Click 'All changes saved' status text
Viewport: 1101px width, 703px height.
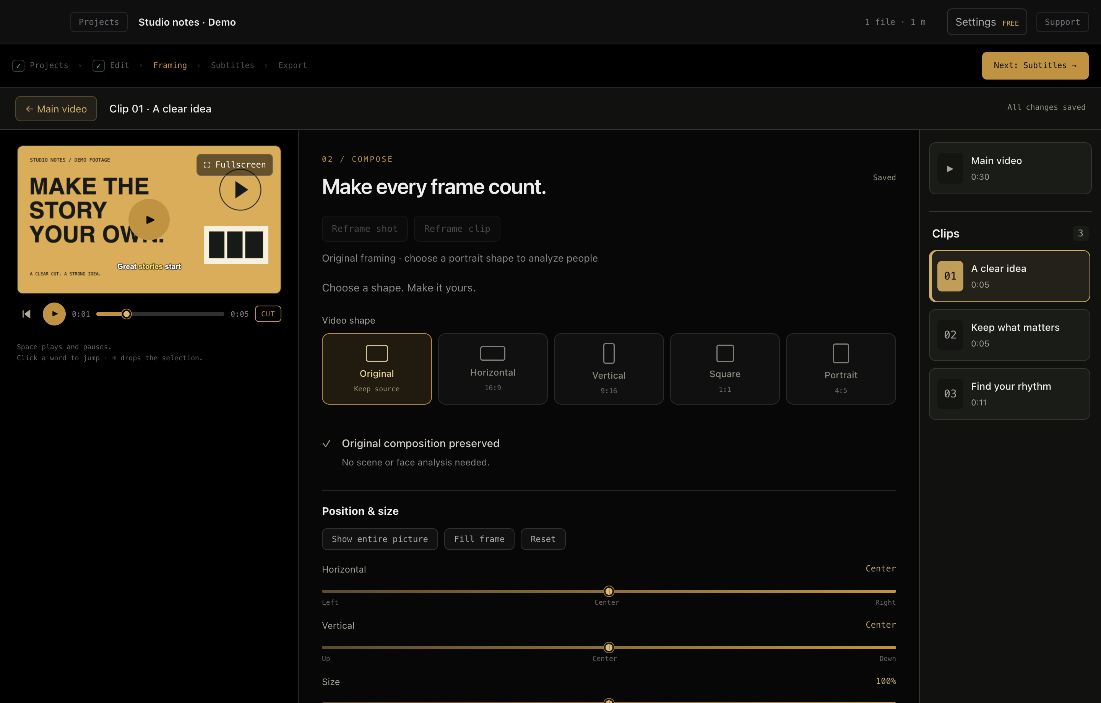click(1046, 107)
